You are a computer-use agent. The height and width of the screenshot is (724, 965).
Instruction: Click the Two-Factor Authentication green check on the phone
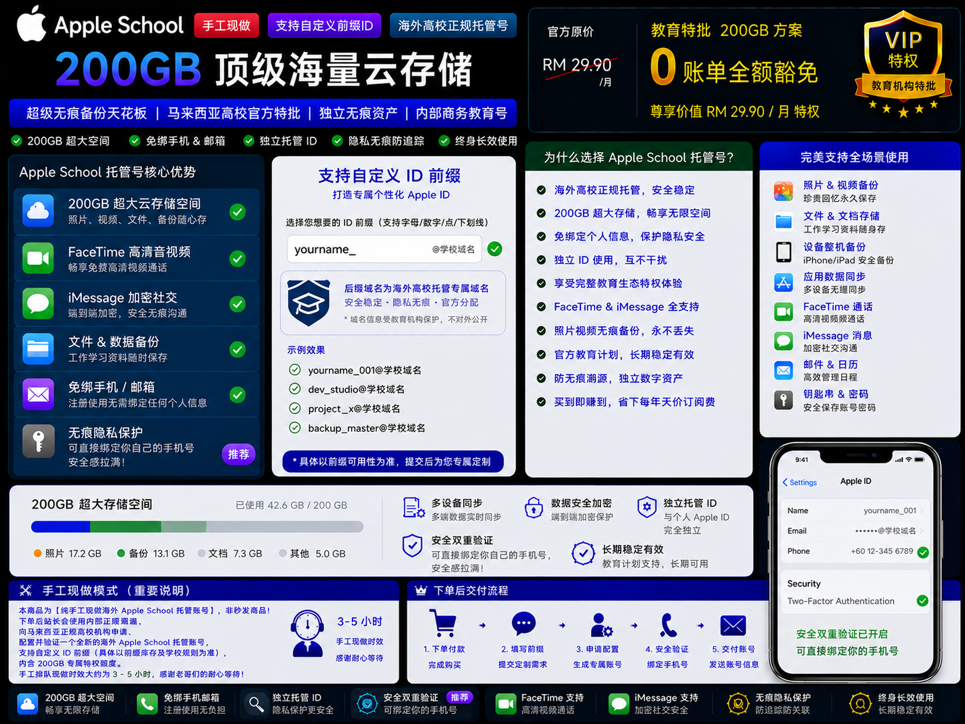[922, 601]
